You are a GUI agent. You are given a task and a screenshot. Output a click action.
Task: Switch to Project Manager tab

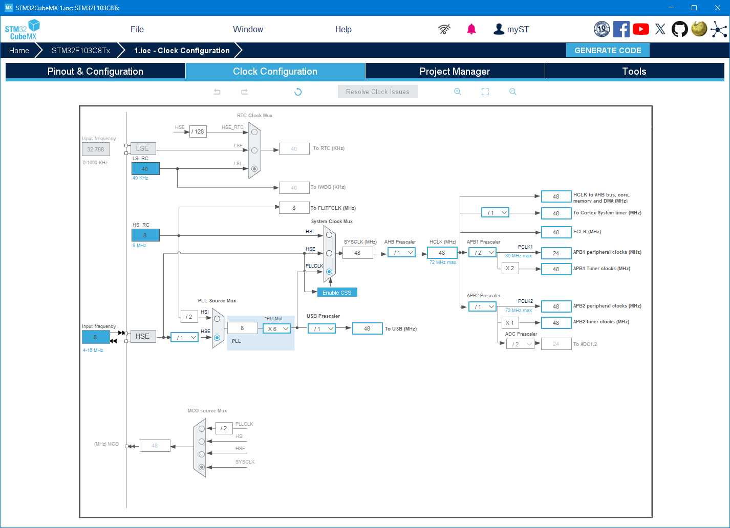coord(455,71)
